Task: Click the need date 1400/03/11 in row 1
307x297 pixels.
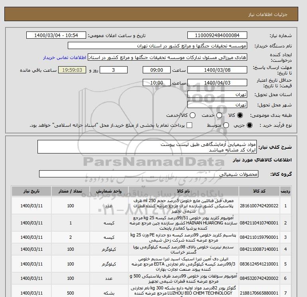Action: 31,206
